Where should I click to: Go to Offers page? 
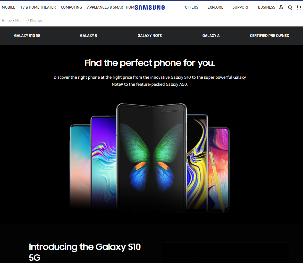point(191,7)
